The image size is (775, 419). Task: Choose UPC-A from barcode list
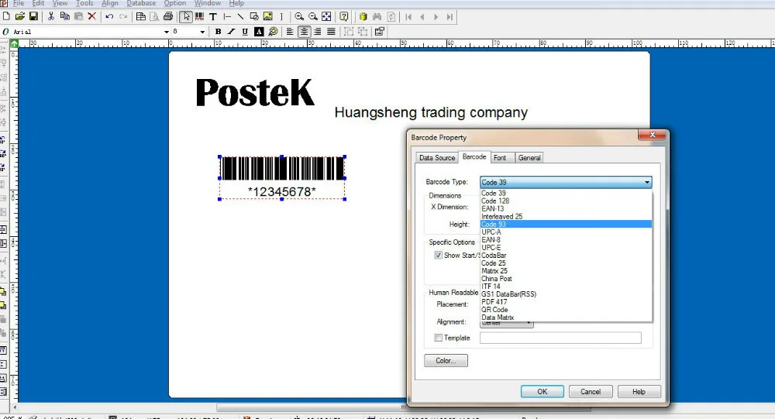point(566,232)
